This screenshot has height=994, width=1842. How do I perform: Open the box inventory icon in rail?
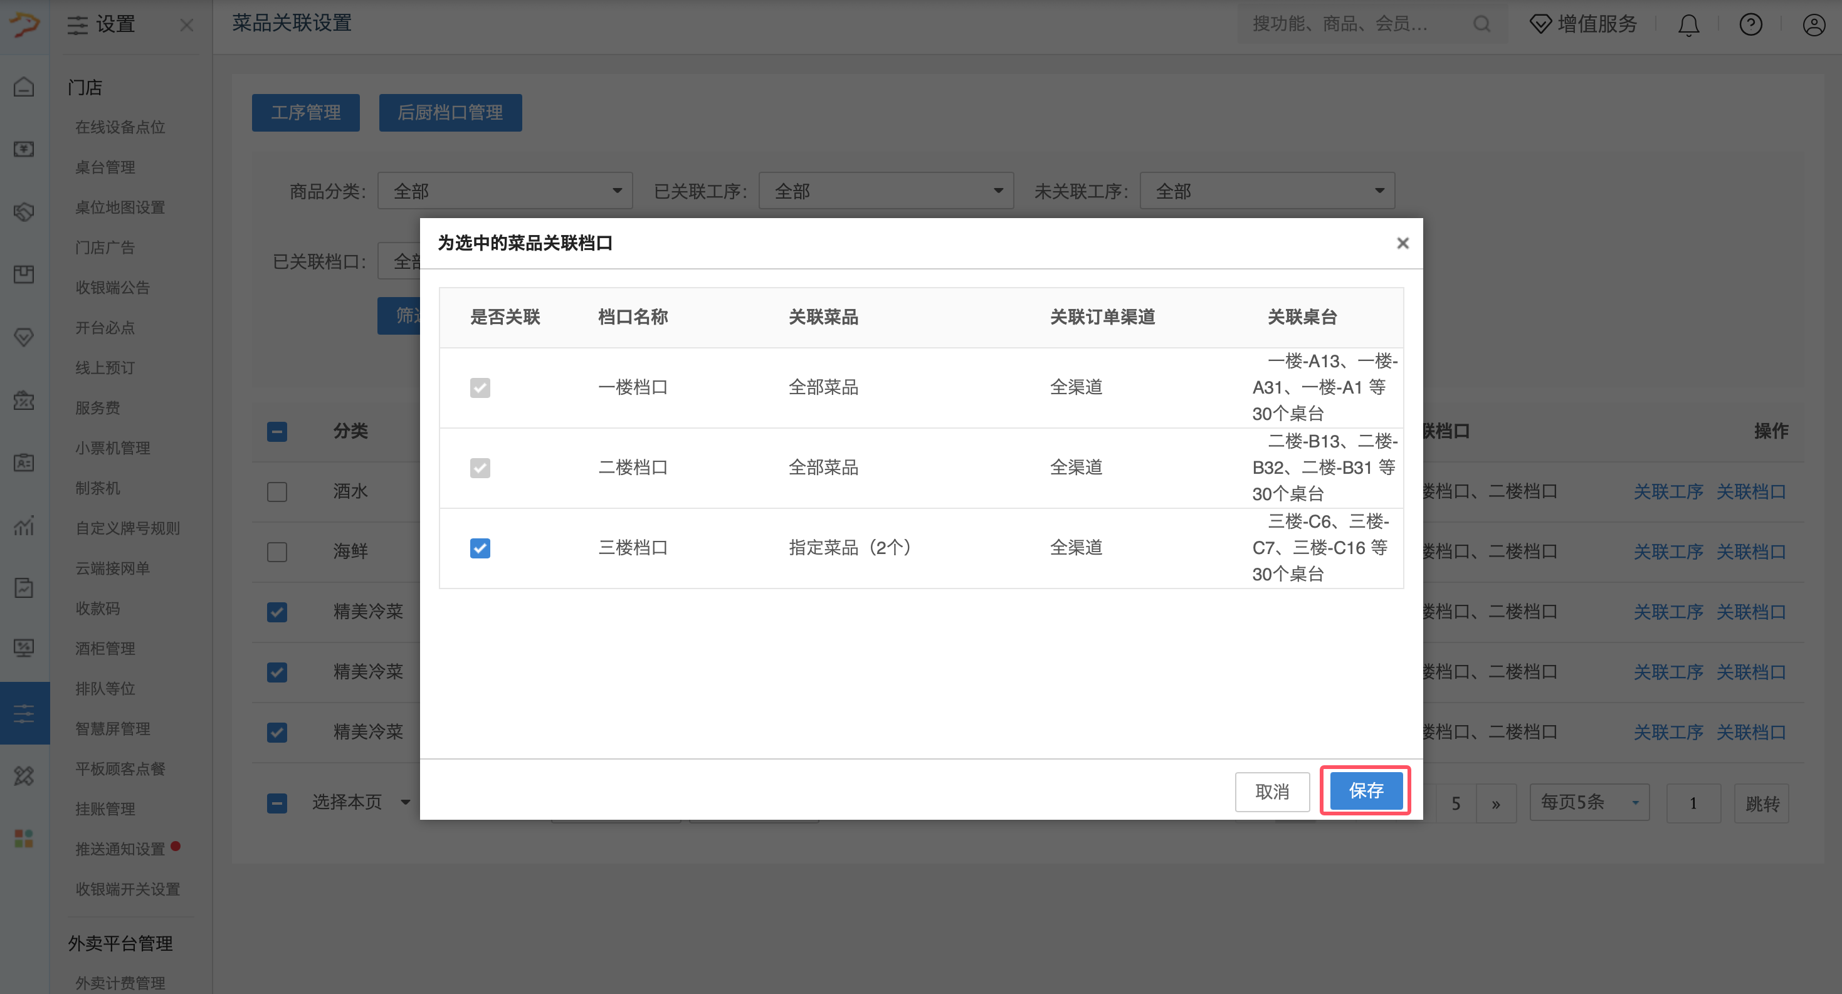tap(24, 275)
